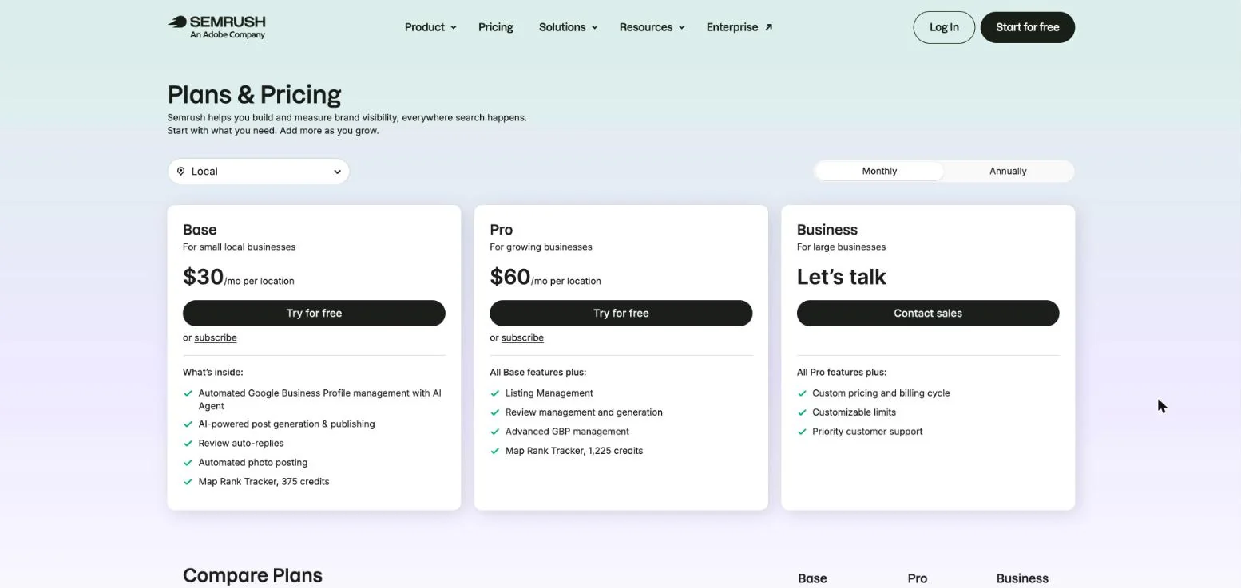Open the Local product dropdown chevron
The height and width of the screenshot is (588, 1241).
tap(337, 172)
